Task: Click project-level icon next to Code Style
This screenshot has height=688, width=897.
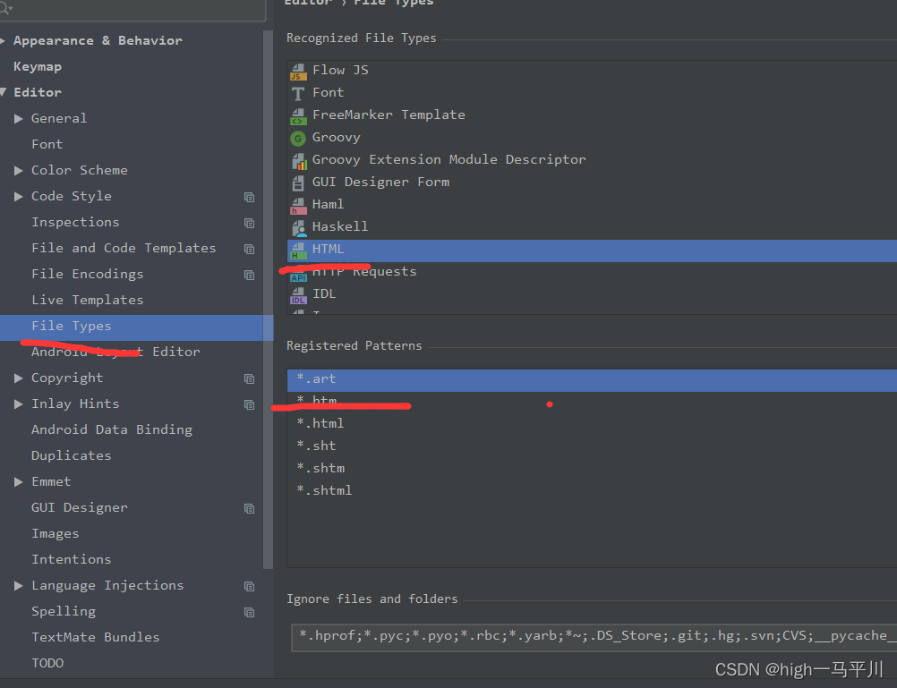Action: click(250, 198)
